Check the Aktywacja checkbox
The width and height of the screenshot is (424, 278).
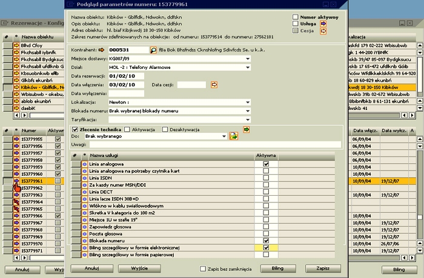(127, 129)
